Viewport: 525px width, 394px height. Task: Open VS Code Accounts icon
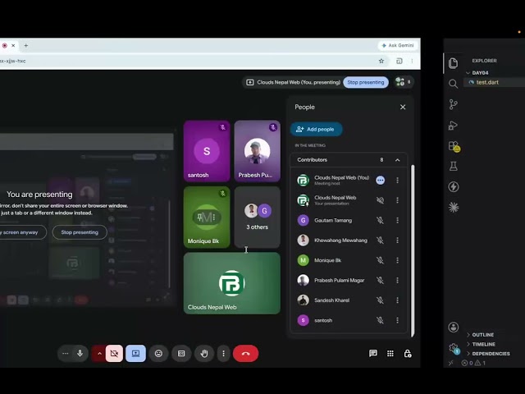454,328
